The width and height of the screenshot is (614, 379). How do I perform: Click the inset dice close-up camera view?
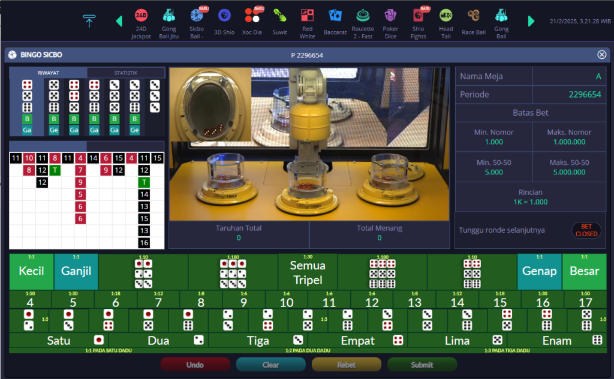210,104
